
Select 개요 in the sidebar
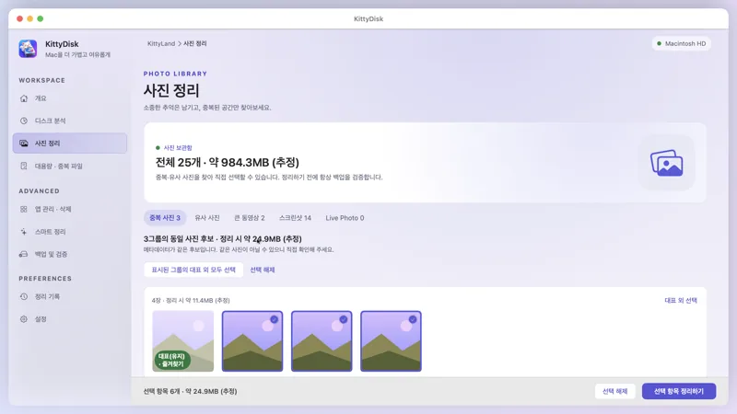(70, 98)
